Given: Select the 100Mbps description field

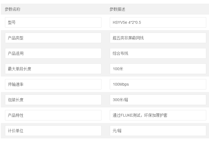Looking at the screenshot, I should [x=158, y=84].
